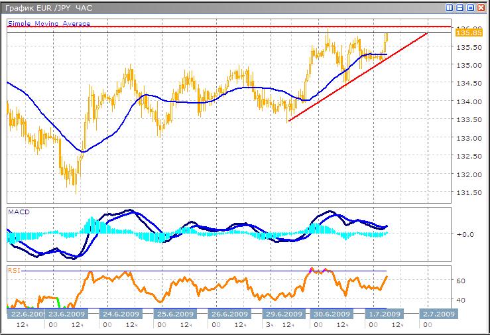
Task: Click the MACD +0.0 zero level label
Action: coord(464,234)
